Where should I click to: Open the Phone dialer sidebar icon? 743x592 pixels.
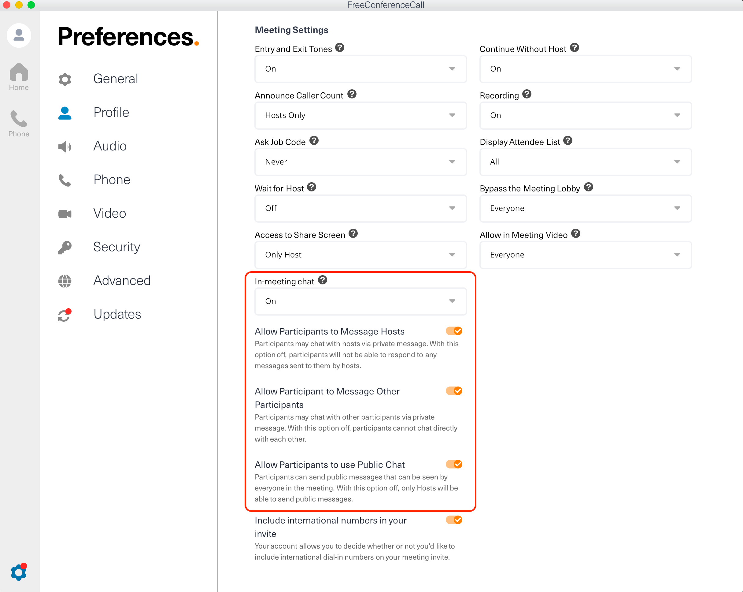click(19, 123)
